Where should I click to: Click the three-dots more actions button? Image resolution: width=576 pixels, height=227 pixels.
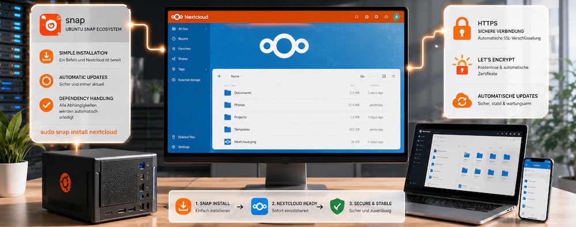373,76
